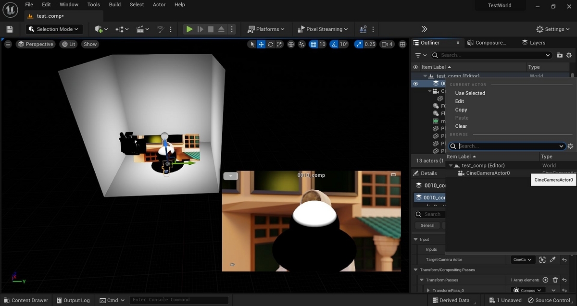Screen dimensions: 577x306
Task: Open actor picker settings gear
Action: 571,146
